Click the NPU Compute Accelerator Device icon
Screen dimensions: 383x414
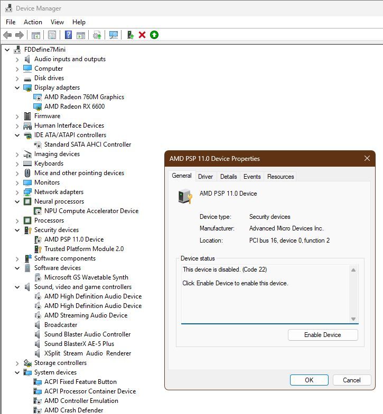point(38,211)
